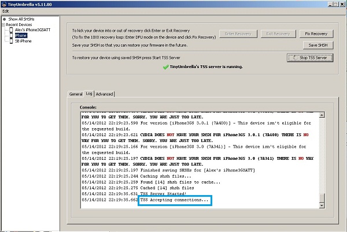Minimize the TinyUmbrella window
Viewport: 347px width, 232px height.
click(x=330, y=4)
